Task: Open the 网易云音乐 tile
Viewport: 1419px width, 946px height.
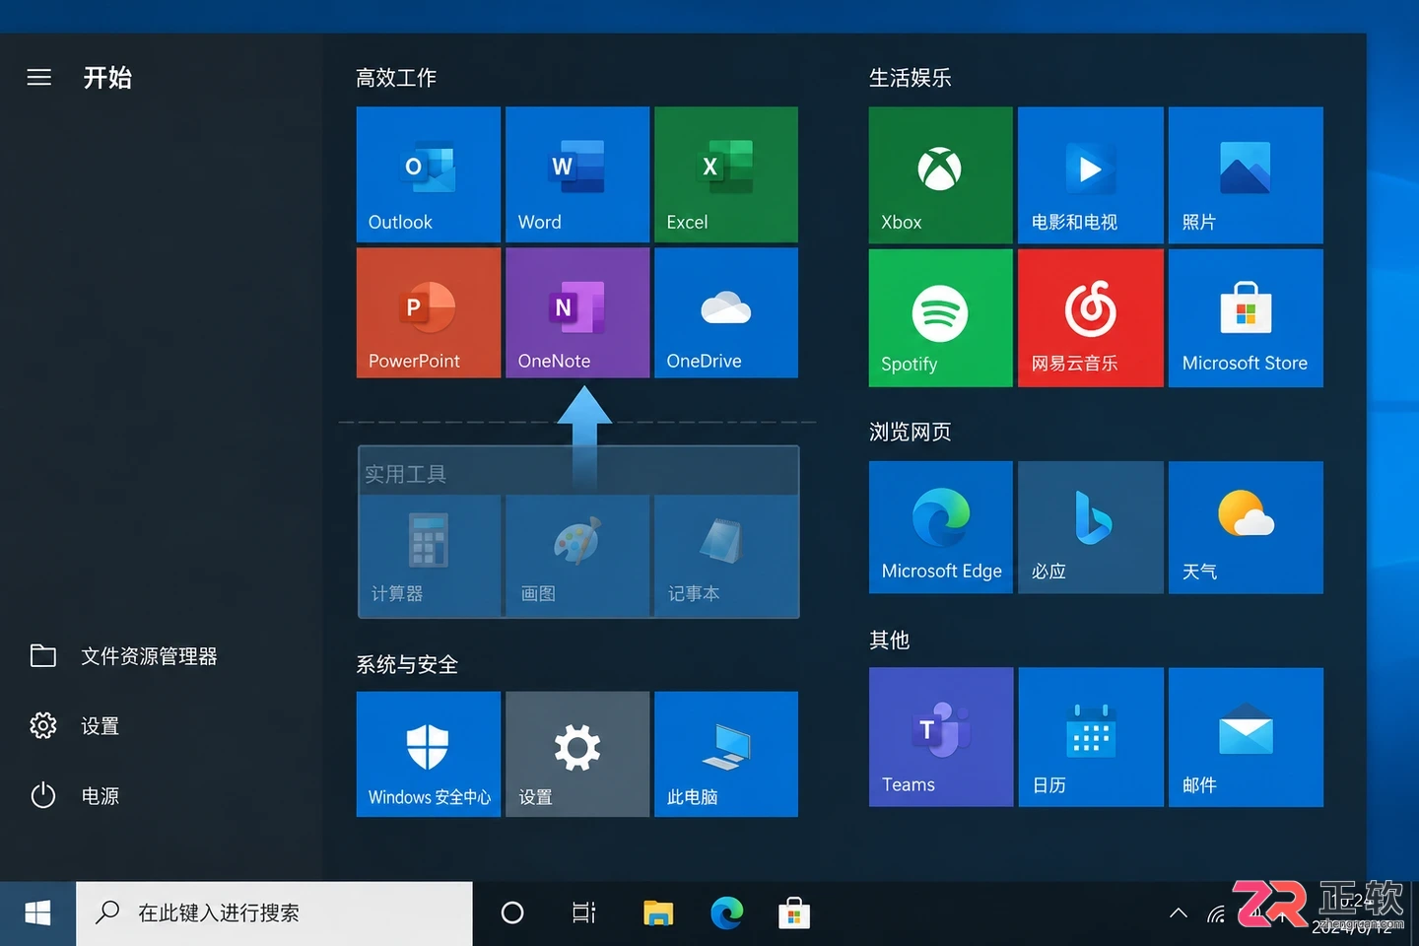Action: tap(1091, 317)
